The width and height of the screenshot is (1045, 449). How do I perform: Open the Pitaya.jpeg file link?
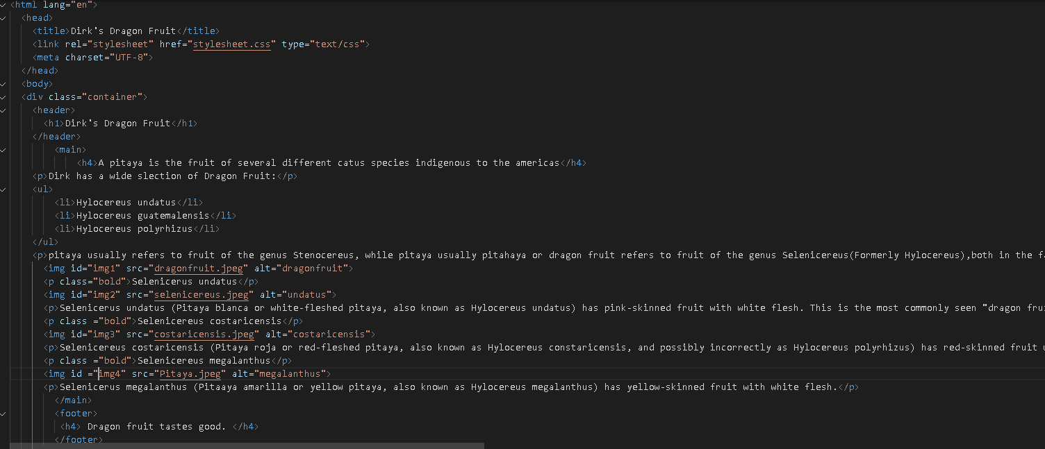(x=190, y=373)
